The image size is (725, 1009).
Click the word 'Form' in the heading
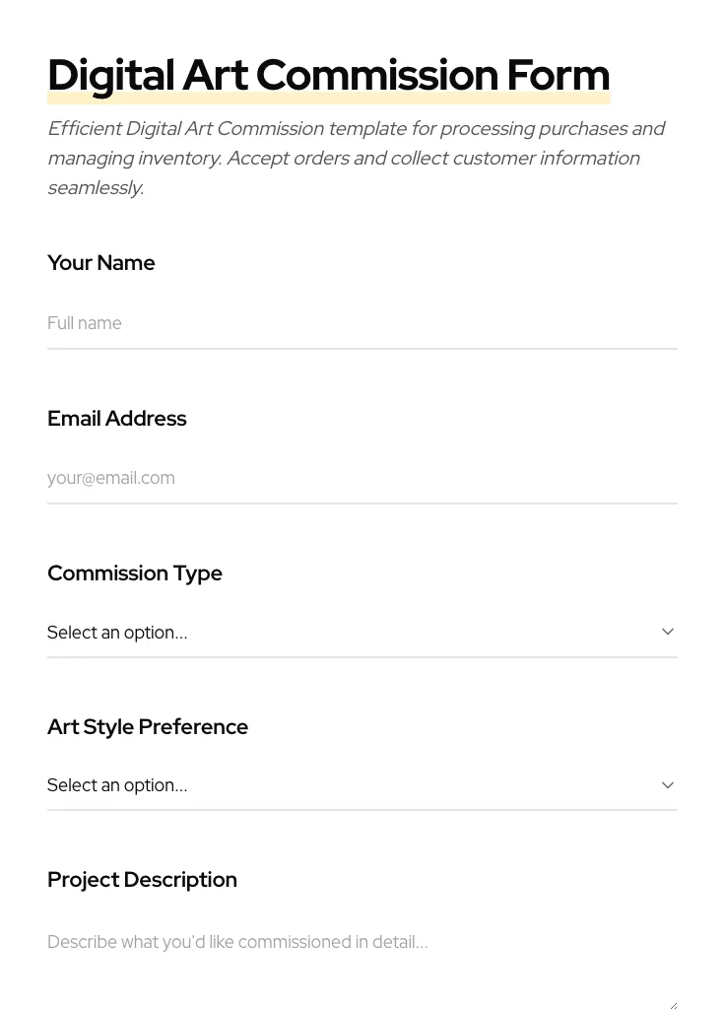point(559,76)
